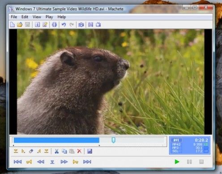Open the Help menu
Image resolution: width=222 pixels, height=174 pixels.
(62, 17)
